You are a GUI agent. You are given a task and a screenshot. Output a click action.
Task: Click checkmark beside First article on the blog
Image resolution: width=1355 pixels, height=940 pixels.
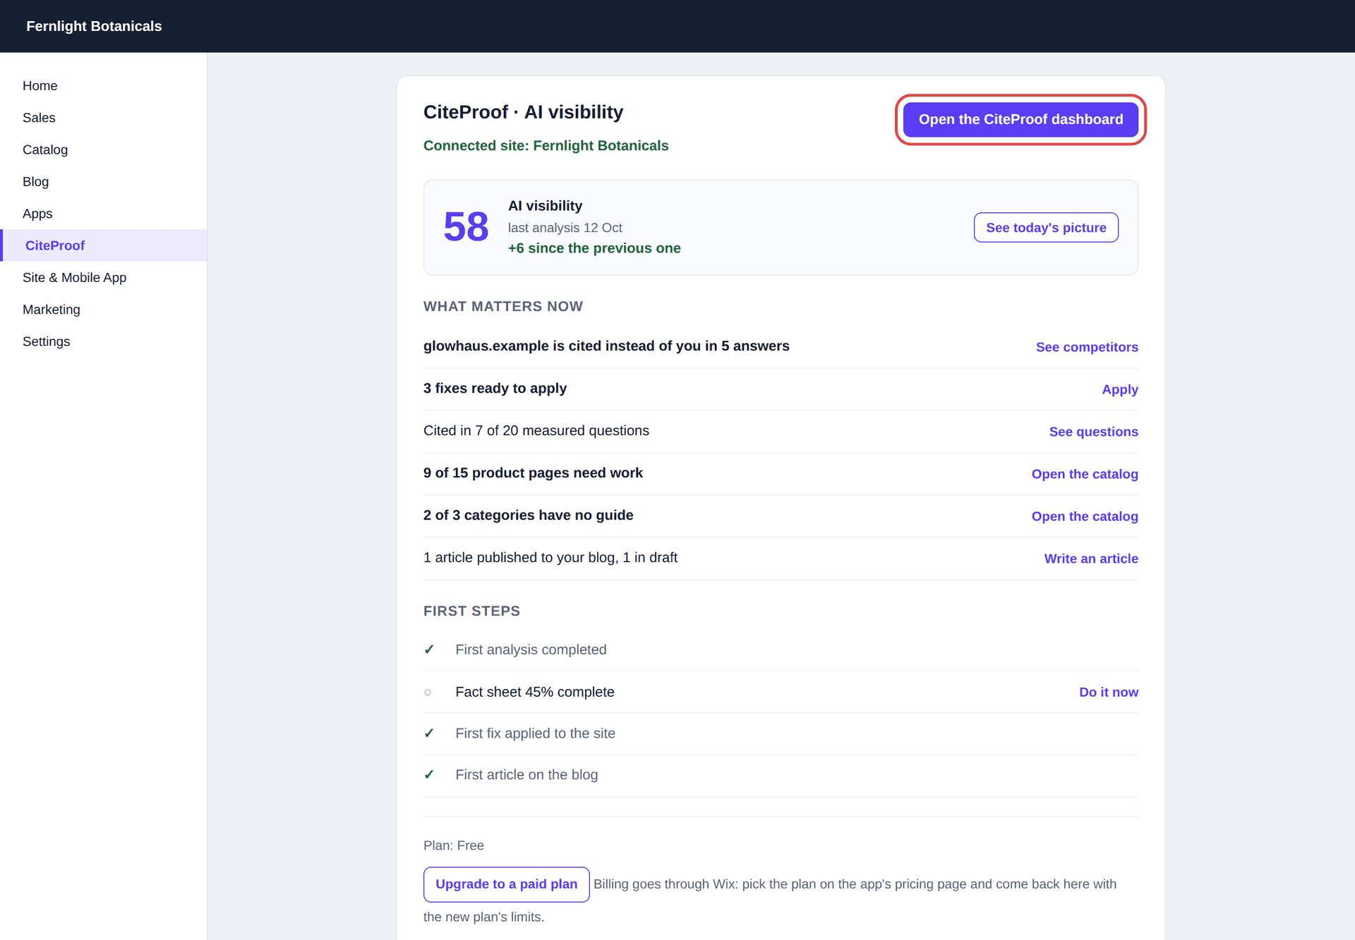[x=428, y=774]
